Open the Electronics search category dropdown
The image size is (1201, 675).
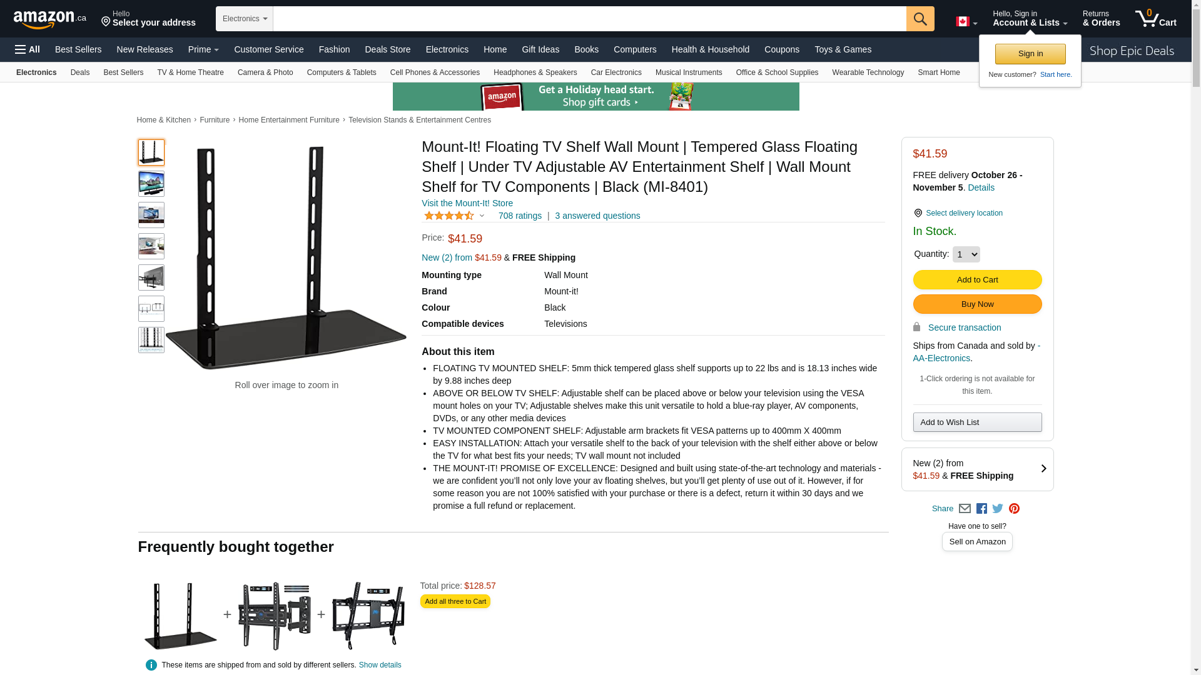(245, 19)
